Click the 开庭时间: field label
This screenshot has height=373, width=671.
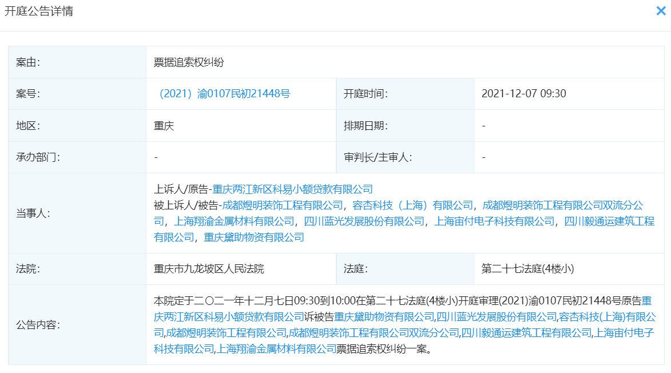[366, 94]
